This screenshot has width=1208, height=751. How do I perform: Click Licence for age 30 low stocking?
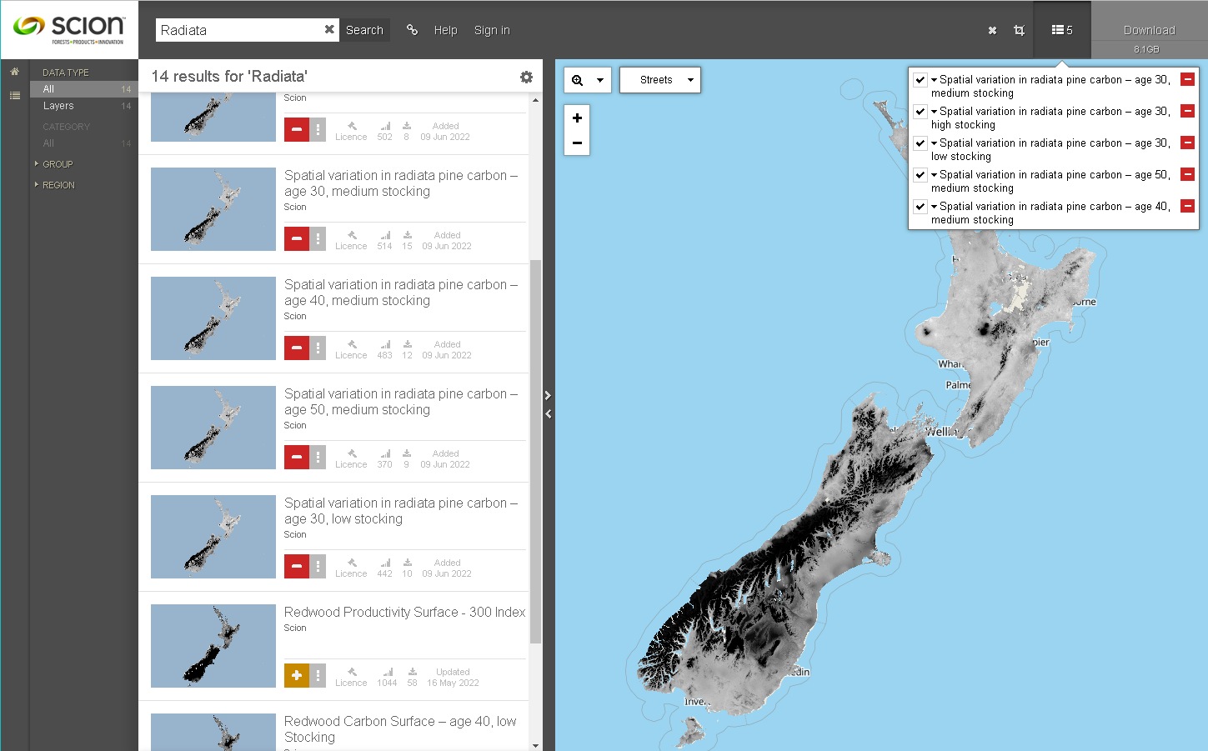[x=351, y=568]
